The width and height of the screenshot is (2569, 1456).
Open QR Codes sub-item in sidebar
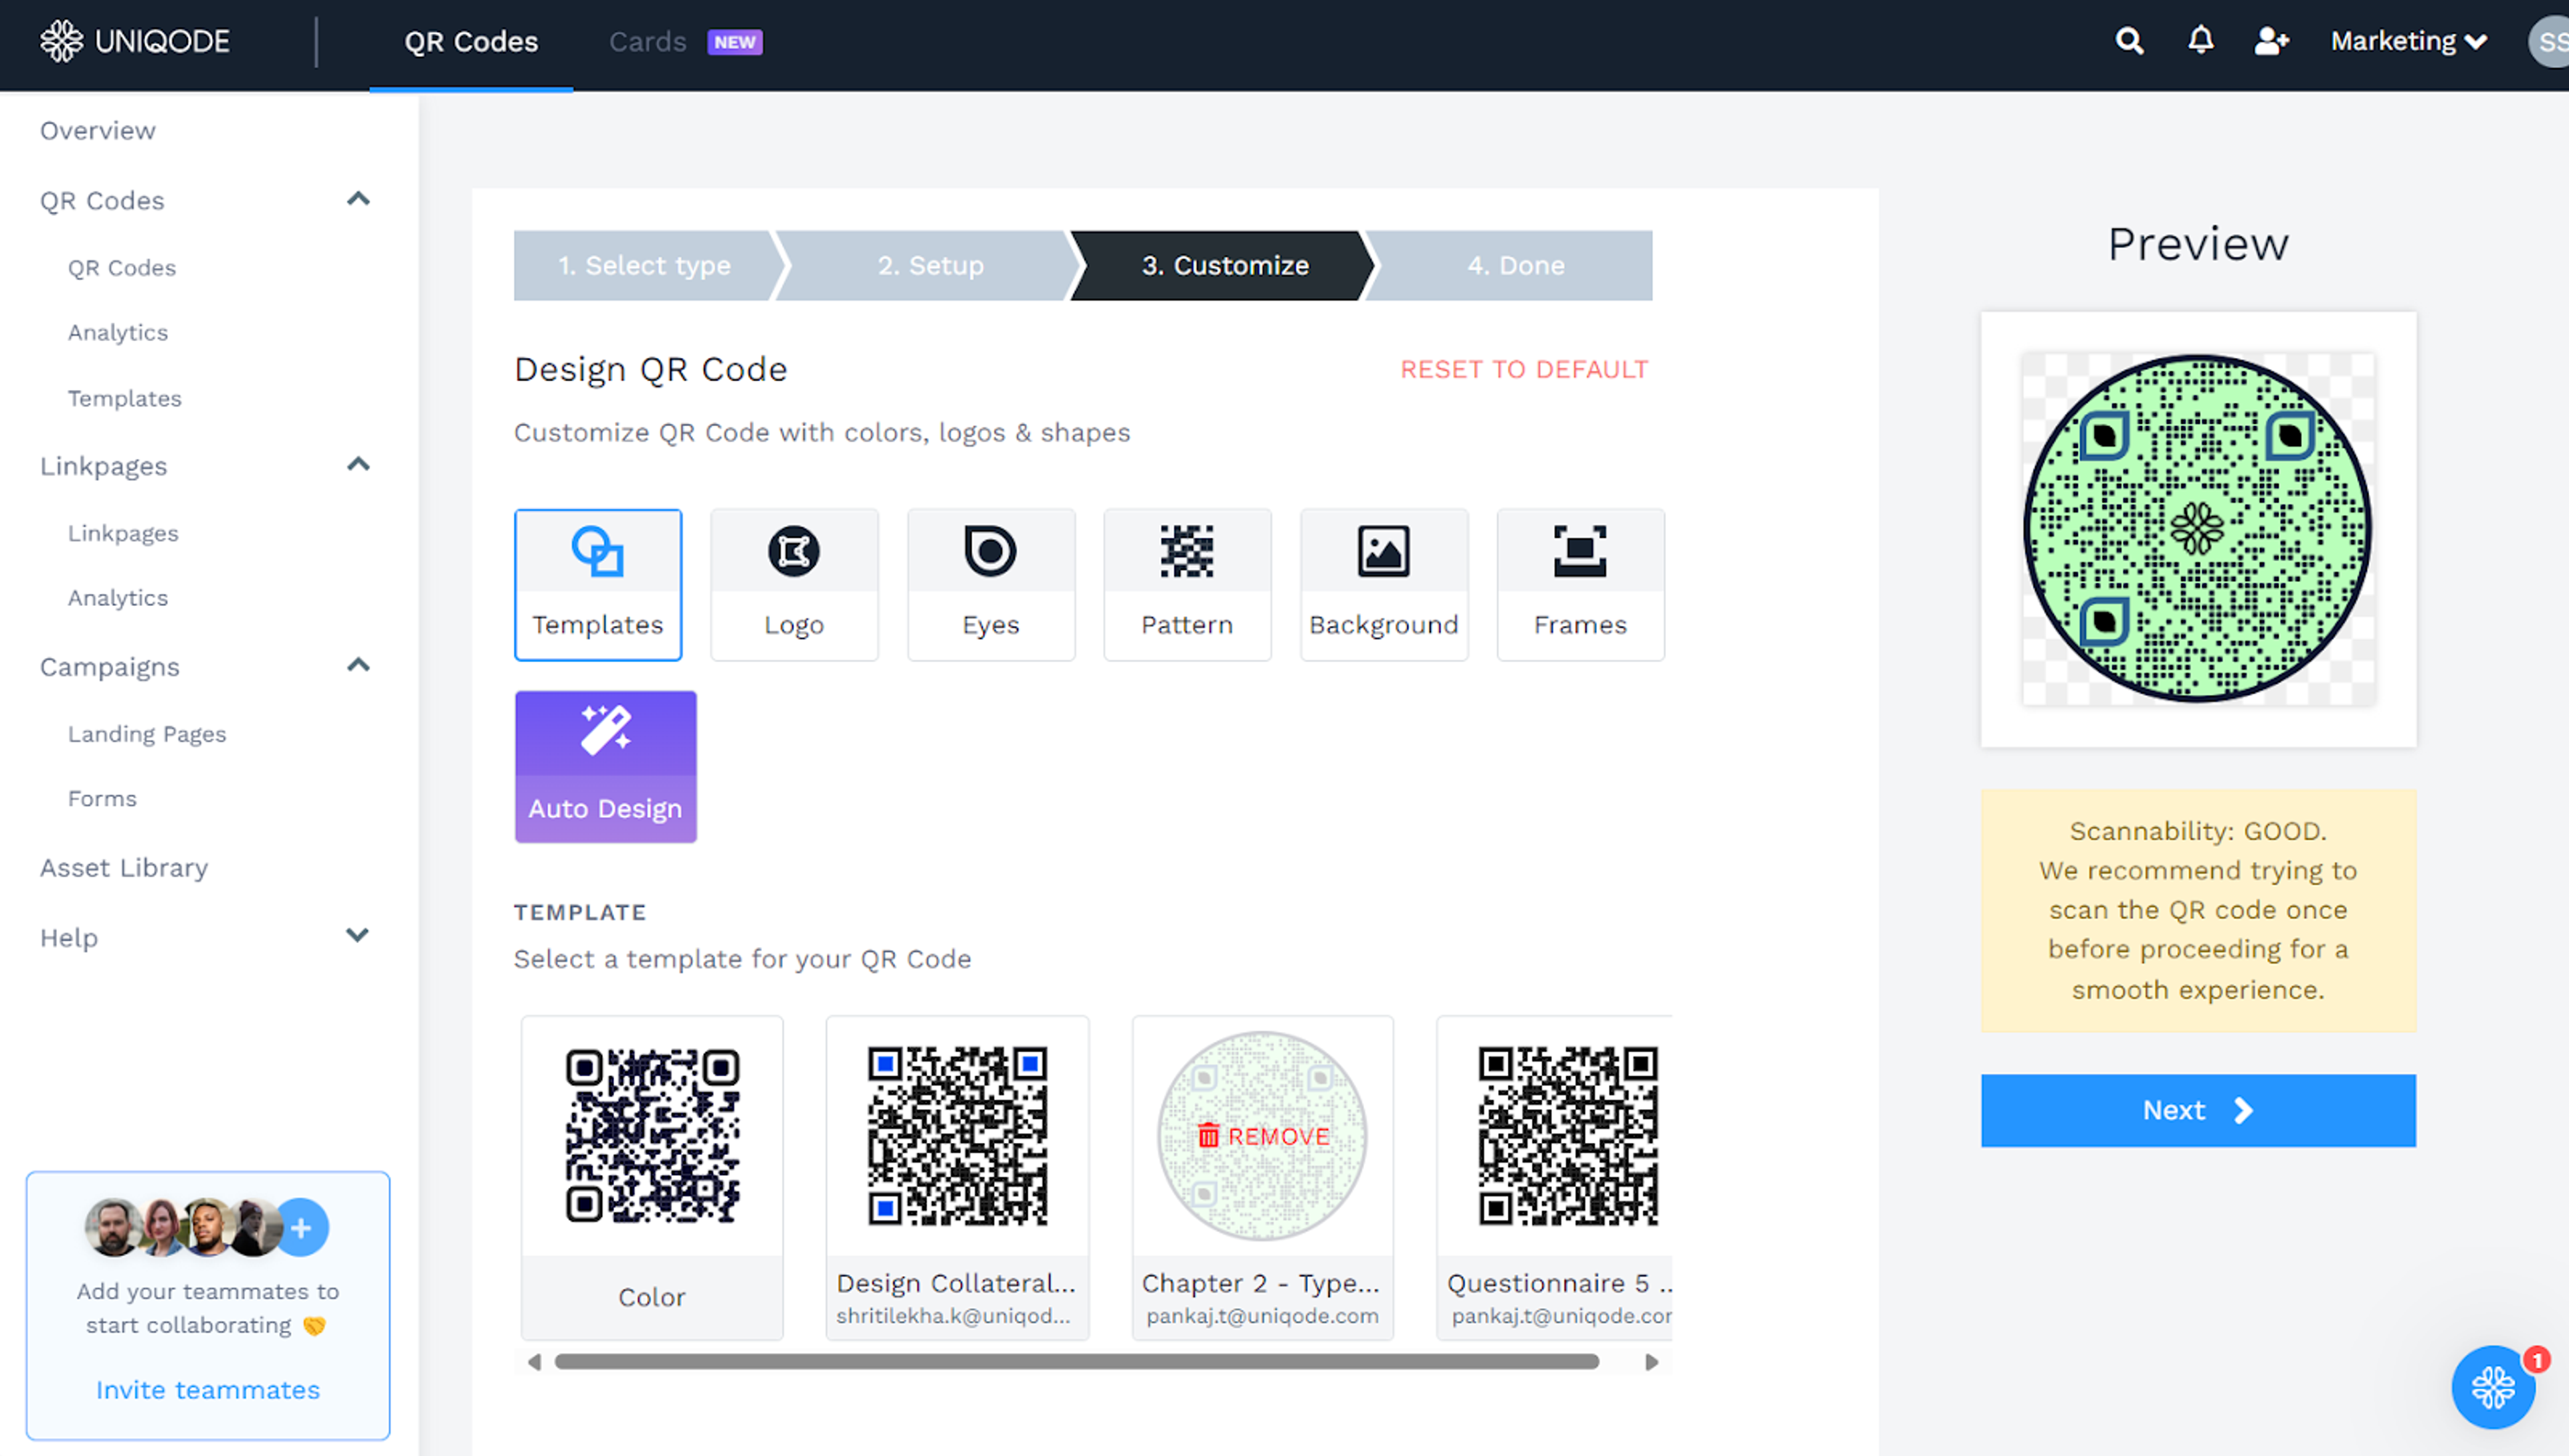click(122, 268)
